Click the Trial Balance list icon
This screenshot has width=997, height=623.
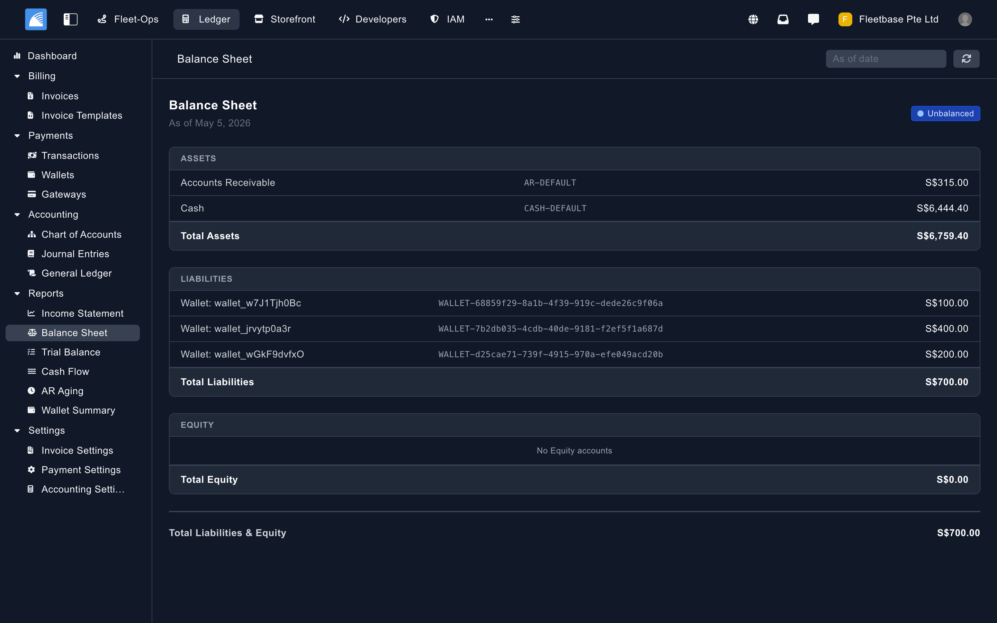[x=31, y=352]
